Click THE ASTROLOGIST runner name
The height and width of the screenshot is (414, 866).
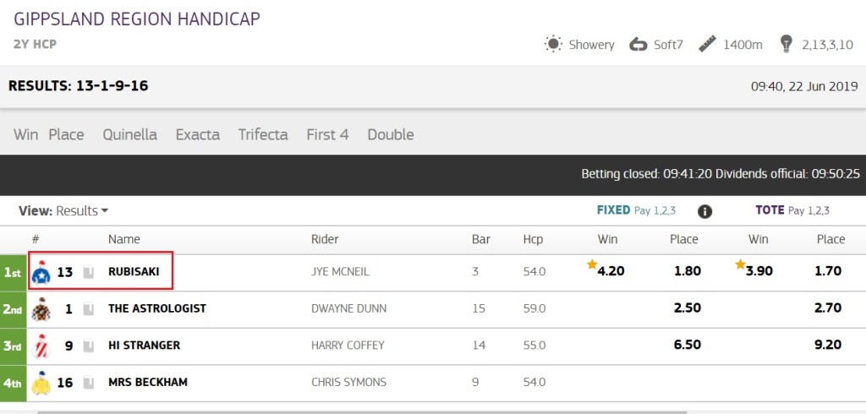coord(157,309)
